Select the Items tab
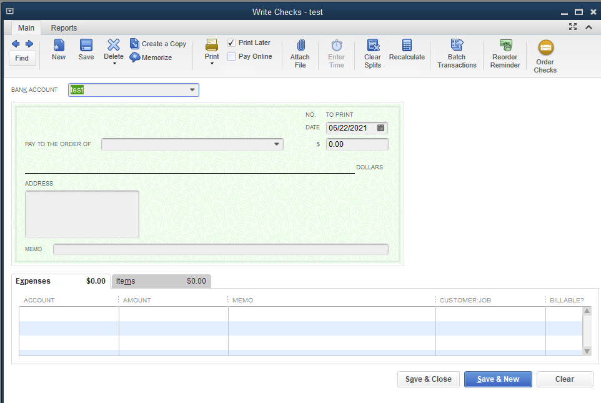 coord(161,281)
